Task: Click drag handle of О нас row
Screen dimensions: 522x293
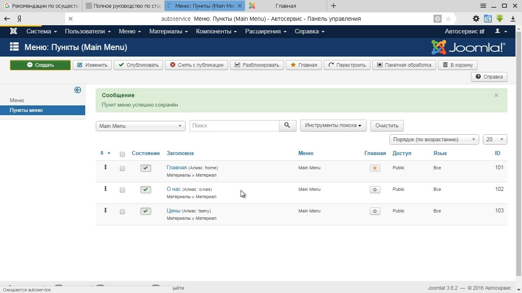Action: pyautogui.click(x=105, y=189)
